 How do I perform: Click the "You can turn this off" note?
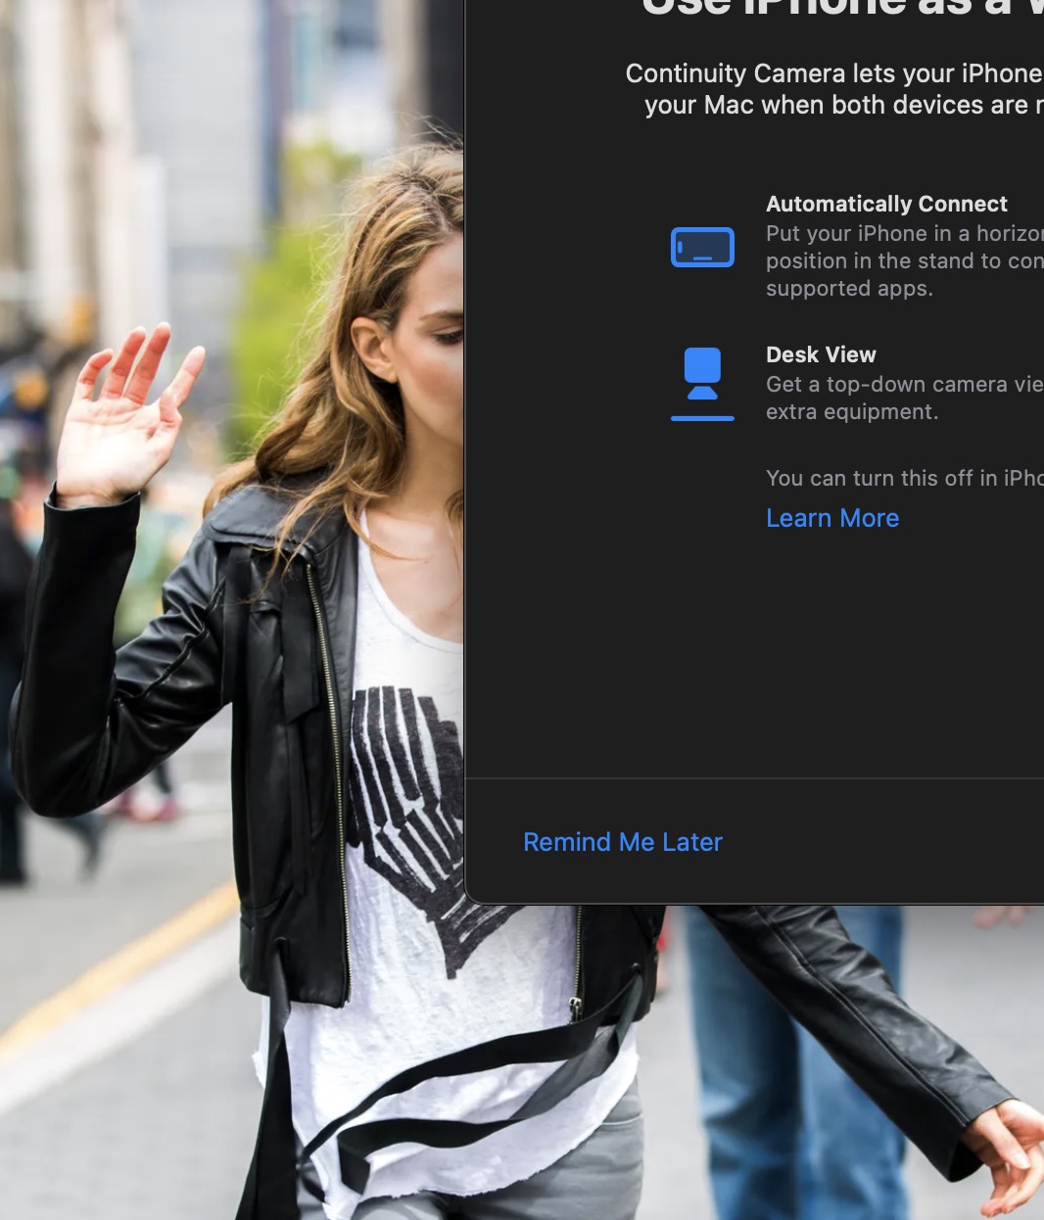click(x=903, y=478)
